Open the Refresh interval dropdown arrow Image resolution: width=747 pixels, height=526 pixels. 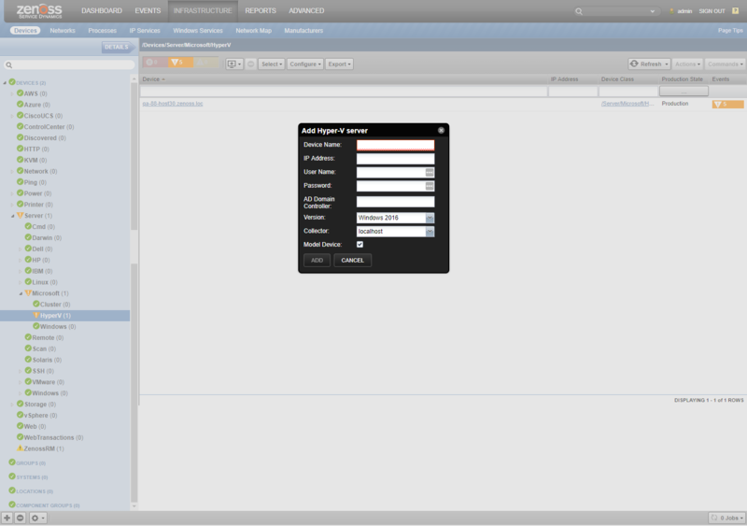[667, 64]
